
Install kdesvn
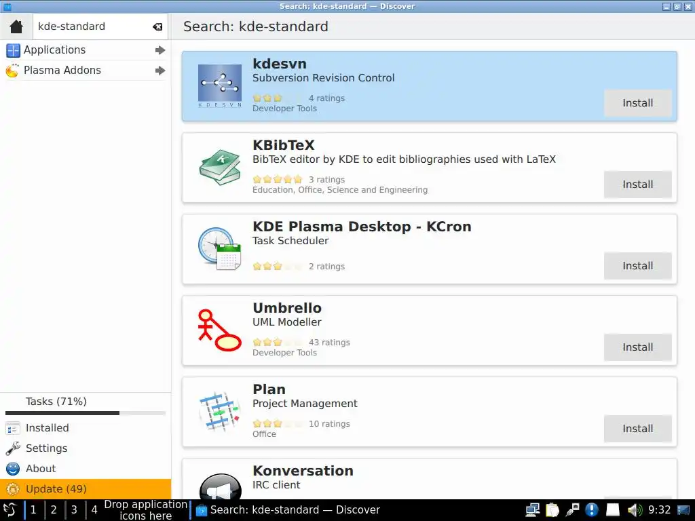tap(637, 103)
